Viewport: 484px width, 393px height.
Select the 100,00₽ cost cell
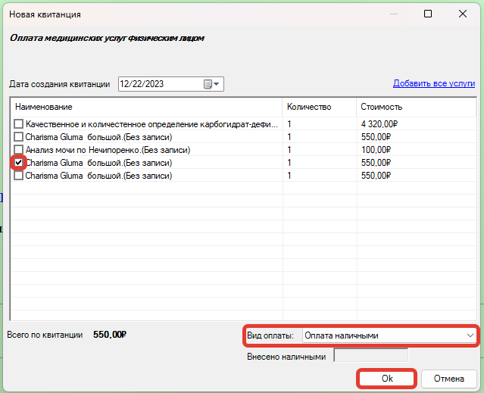(376, 150)
